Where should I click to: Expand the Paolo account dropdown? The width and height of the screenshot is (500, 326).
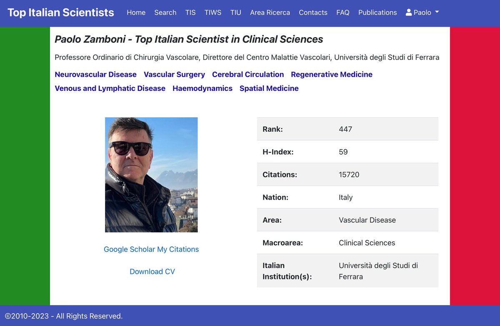click(x=422, y=13)
